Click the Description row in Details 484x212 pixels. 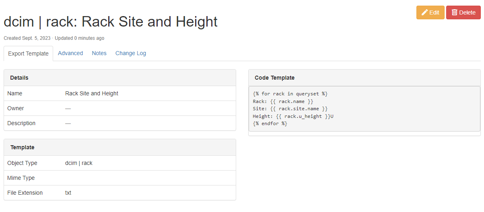[x=119, y=123]
